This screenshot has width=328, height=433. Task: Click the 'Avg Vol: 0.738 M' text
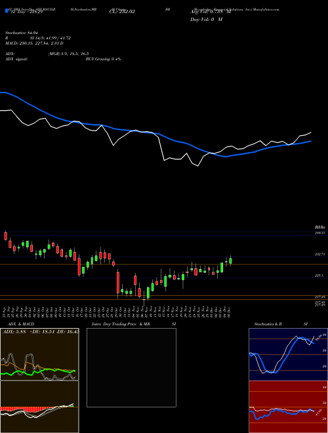pos(211,12)
